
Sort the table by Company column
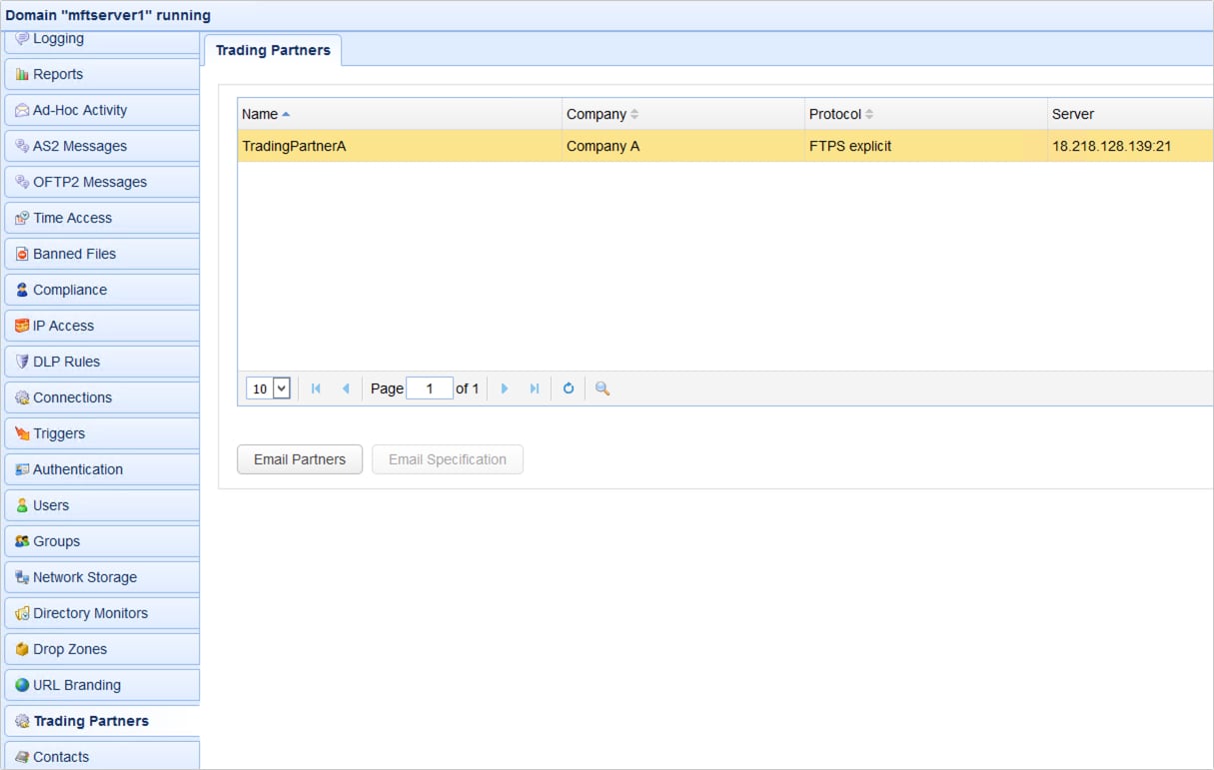pyautogui.click(x=597, y=114)
